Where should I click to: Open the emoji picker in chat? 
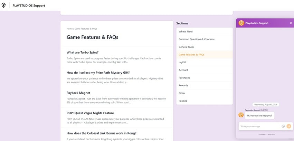[283, 126]
